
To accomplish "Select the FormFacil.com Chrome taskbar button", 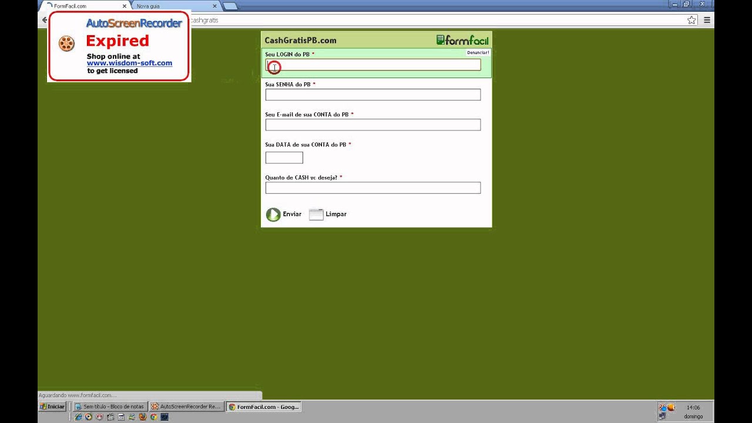I will (264, 407).
